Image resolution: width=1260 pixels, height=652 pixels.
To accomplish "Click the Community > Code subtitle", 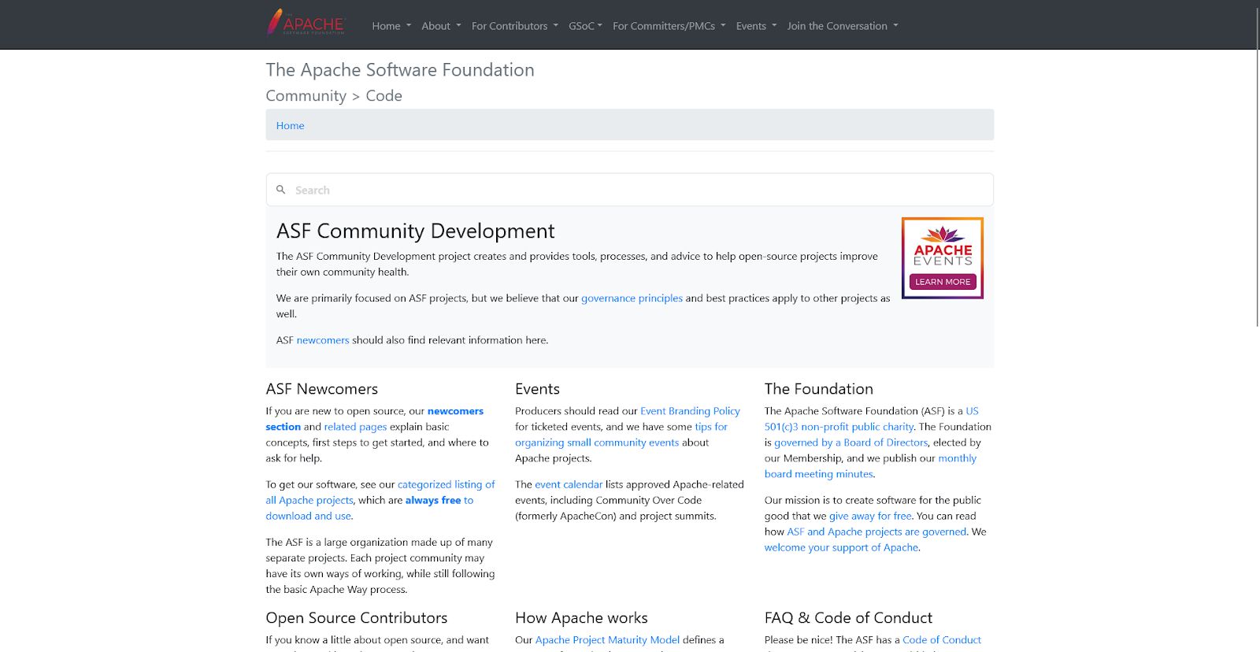I will tap(334, 96).
